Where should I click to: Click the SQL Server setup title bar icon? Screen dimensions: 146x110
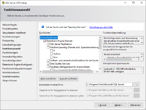coord(3,3)
